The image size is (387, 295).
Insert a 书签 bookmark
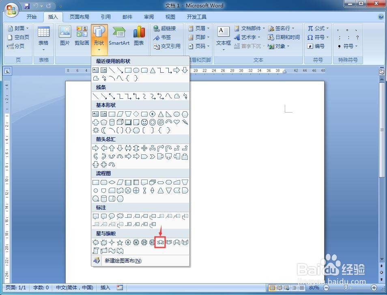pos(162,37)
